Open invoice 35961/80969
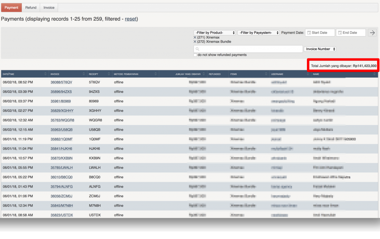 [x=60, y=101]
